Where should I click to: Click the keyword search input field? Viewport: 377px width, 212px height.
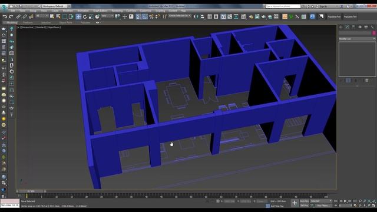pyautogui.click(x=283, y=6)
